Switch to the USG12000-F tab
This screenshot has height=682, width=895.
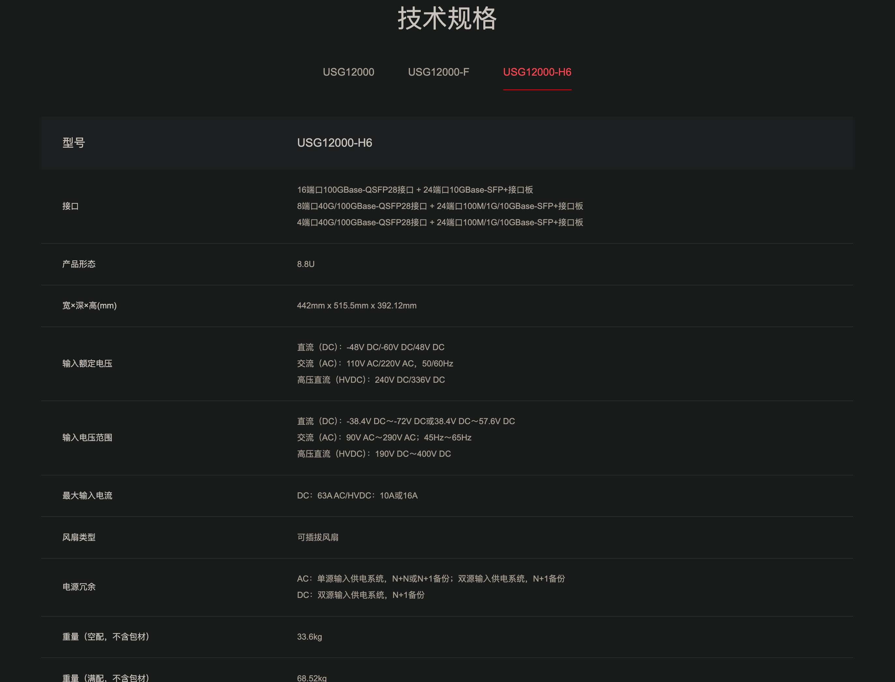(x=438, y=72)
